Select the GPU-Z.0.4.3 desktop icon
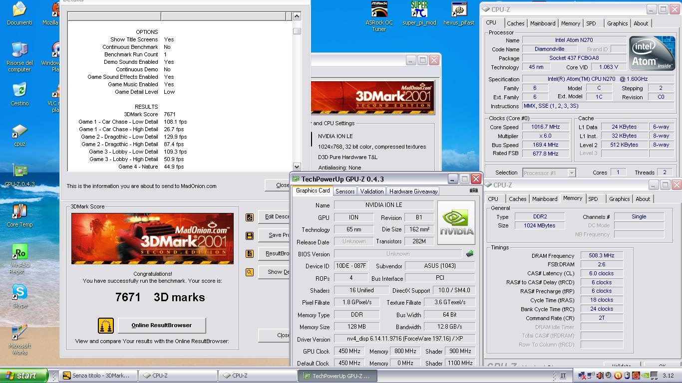 19,175
